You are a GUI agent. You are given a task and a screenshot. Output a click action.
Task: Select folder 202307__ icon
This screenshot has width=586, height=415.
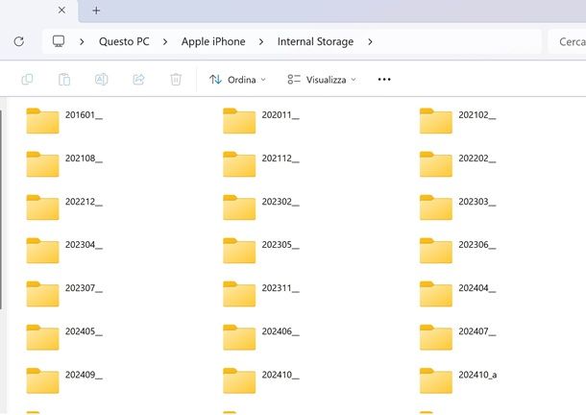(x=42, y=294)
